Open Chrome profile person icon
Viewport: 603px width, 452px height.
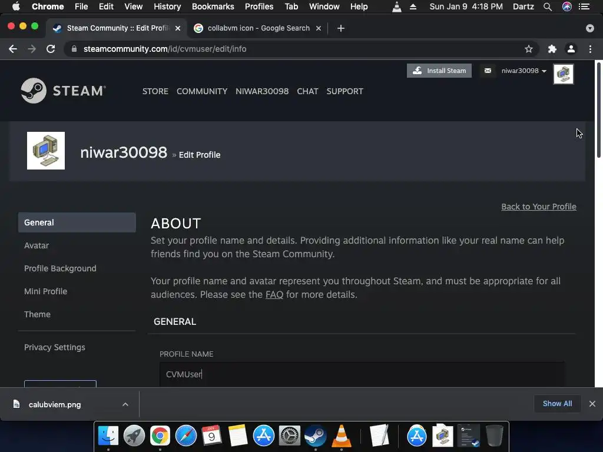click(x=571, y=49)
